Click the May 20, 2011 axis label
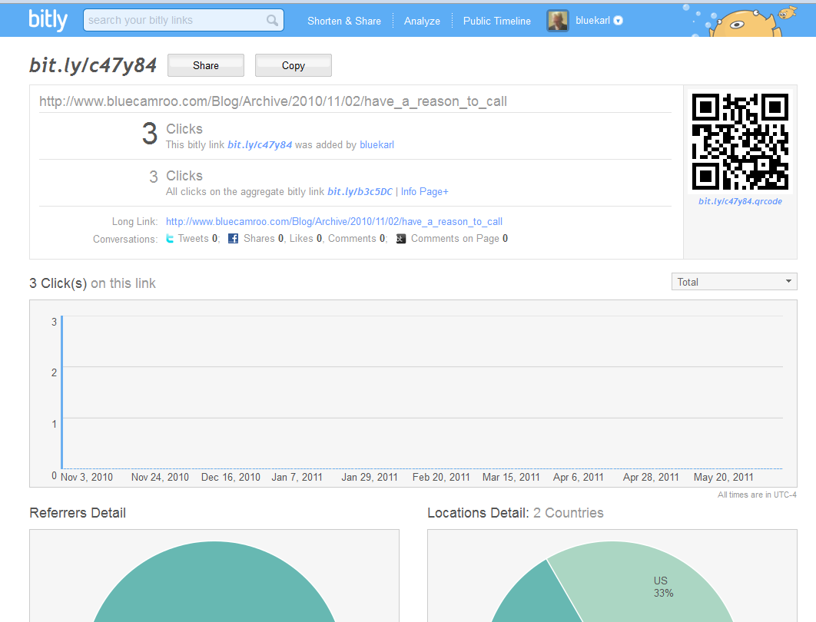 click(x=723, y=477)
